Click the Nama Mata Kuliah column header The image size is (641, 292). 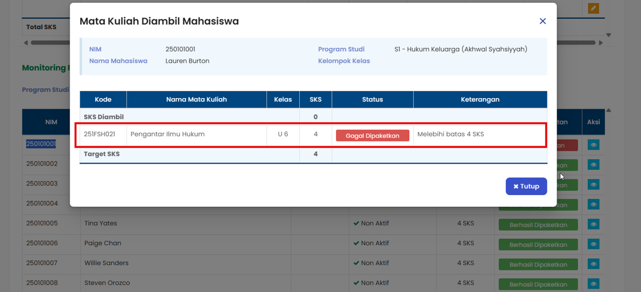196,99
